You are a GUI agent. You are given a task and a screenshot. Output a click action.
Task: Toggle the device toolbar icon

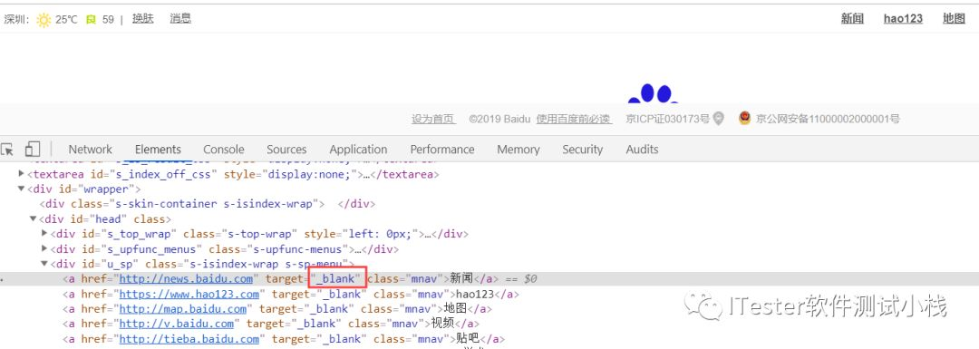pyautogui.click(x=33, y=150)
